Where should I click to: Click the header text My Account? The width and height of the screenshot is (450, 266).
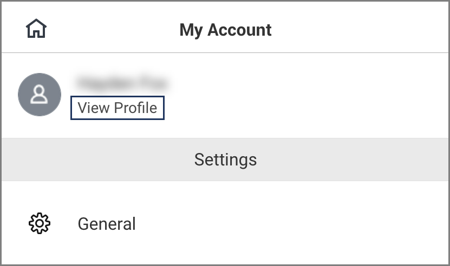coord(225,30)
